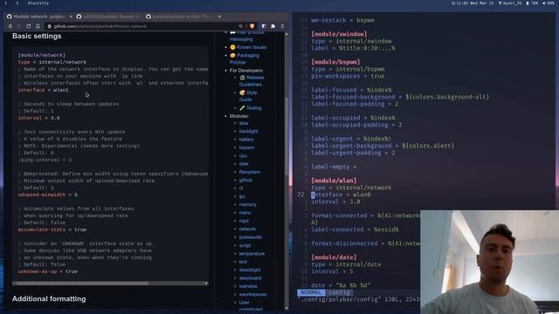Open the filesystem module link
Image resolution: width=559 pixels, height=314 pixels.
[250, 172]
